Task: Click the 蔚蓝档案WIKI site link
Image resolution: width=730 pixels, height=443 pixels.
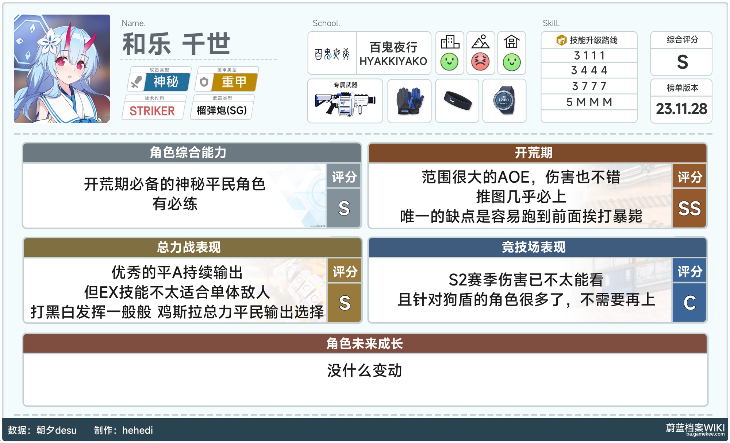Action: [695, 428]
